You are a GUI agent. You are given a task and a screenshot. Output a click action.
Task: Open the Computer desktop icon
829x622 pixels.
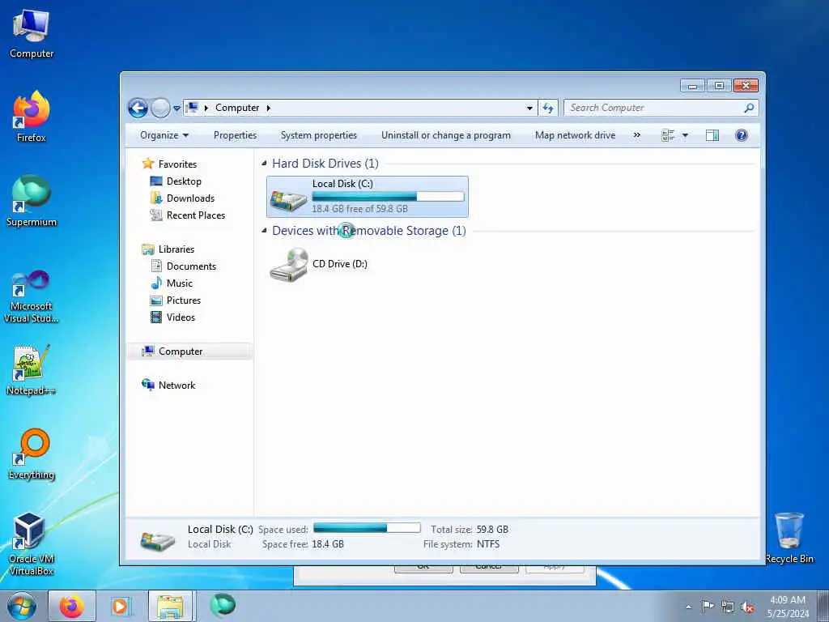tap(32, 34)
